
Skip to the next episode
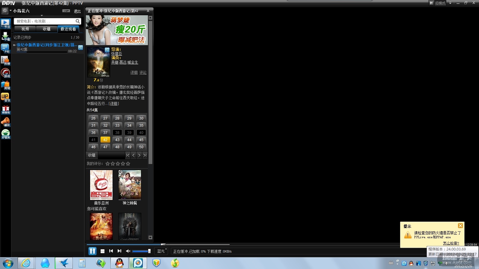[x=119, y=251]
